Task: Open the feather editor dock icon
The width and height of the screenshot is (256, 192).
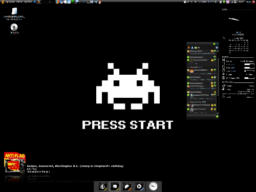Action: pos(127,186)
